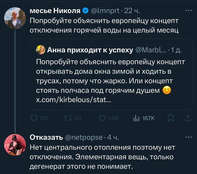Open Анна's small avatar in quoted tweet
The image size is (197, 174).
(x=41, y=50)
